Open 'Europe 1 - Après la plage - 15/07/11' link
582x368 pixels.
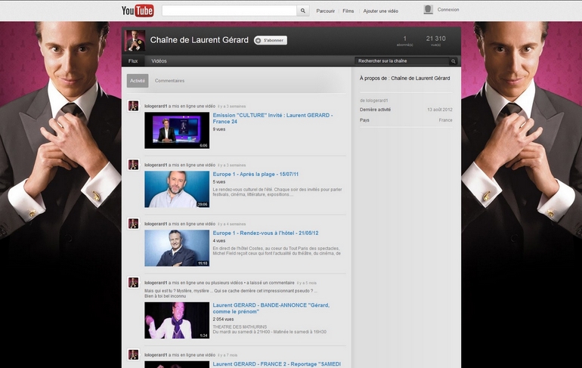coord(255,174)
